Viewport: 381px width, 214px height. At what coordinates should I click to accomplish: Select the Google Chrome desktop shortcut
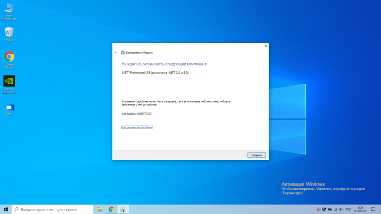9,60
